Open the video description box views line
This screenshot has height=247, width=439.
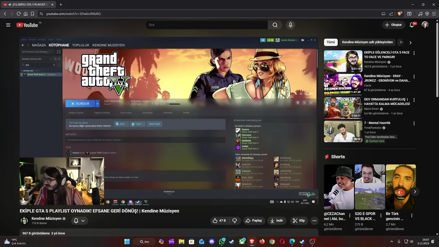[44, 233]
